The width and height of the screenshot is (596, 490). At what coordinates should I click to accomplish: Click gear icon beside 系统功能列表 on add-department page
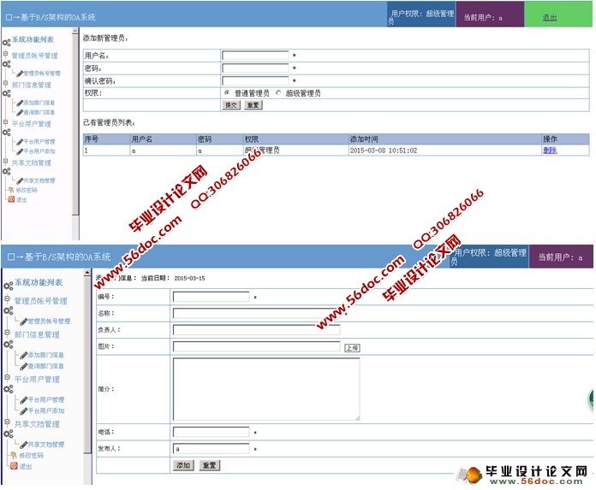[8, 286]
